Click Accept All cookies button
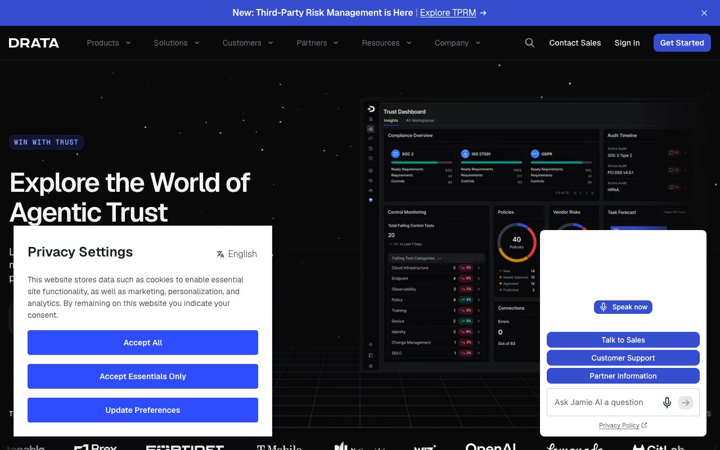The height and width of the screenshot is (450, 720). point(143,343)
